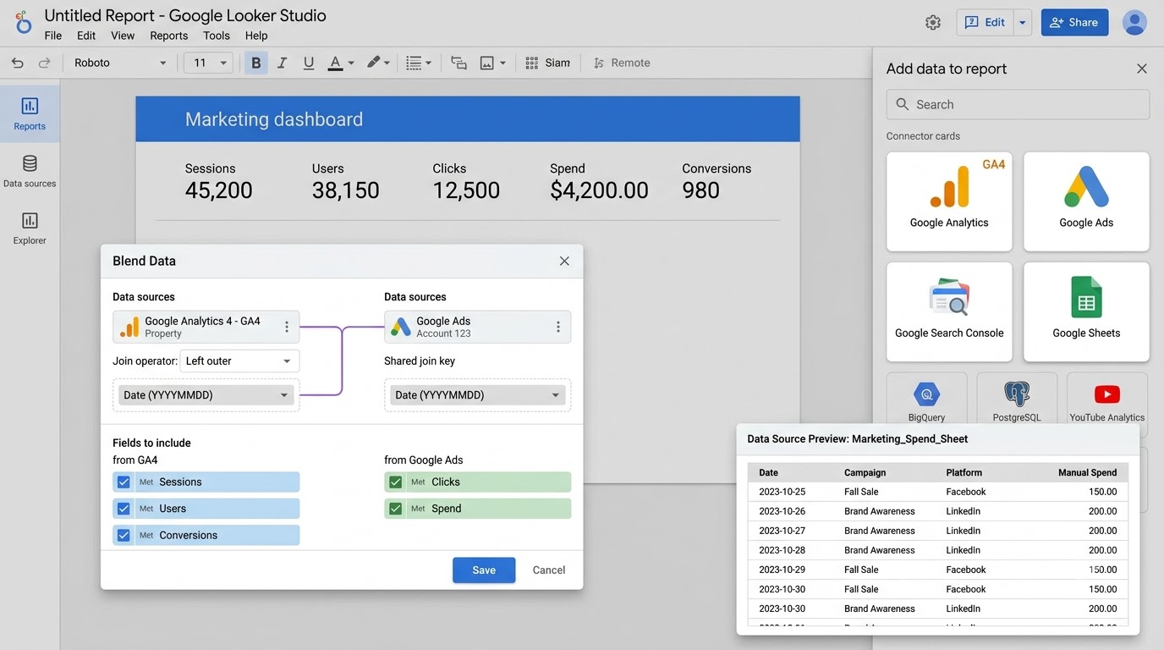Click the redo arrow icon

click(45, 63)
